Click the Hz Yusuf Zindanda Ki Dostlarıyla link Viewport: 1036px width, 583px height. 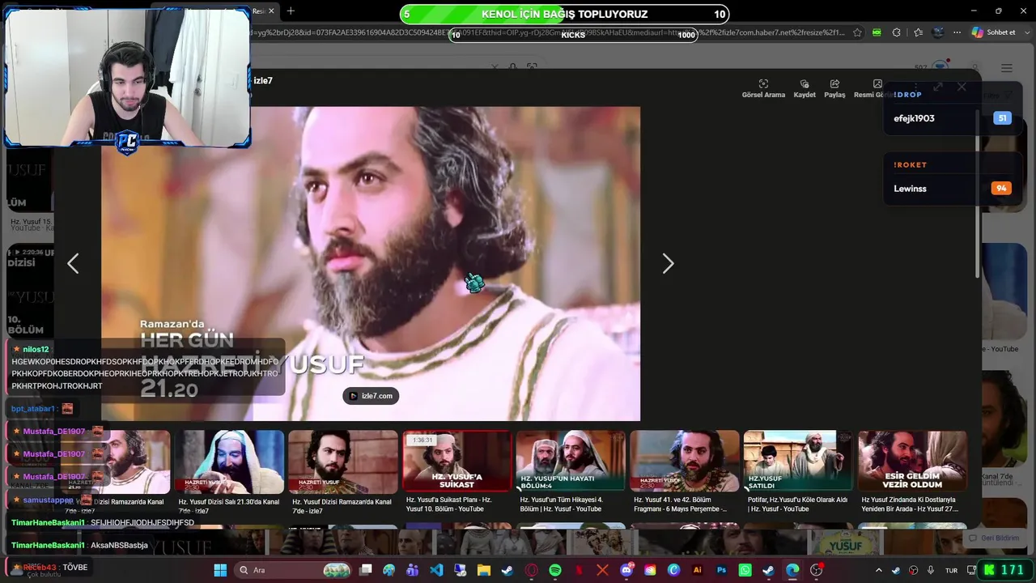tap(910, 504)
